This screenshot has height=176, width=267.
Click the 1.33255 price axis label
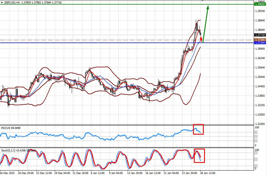pos(260,105)
